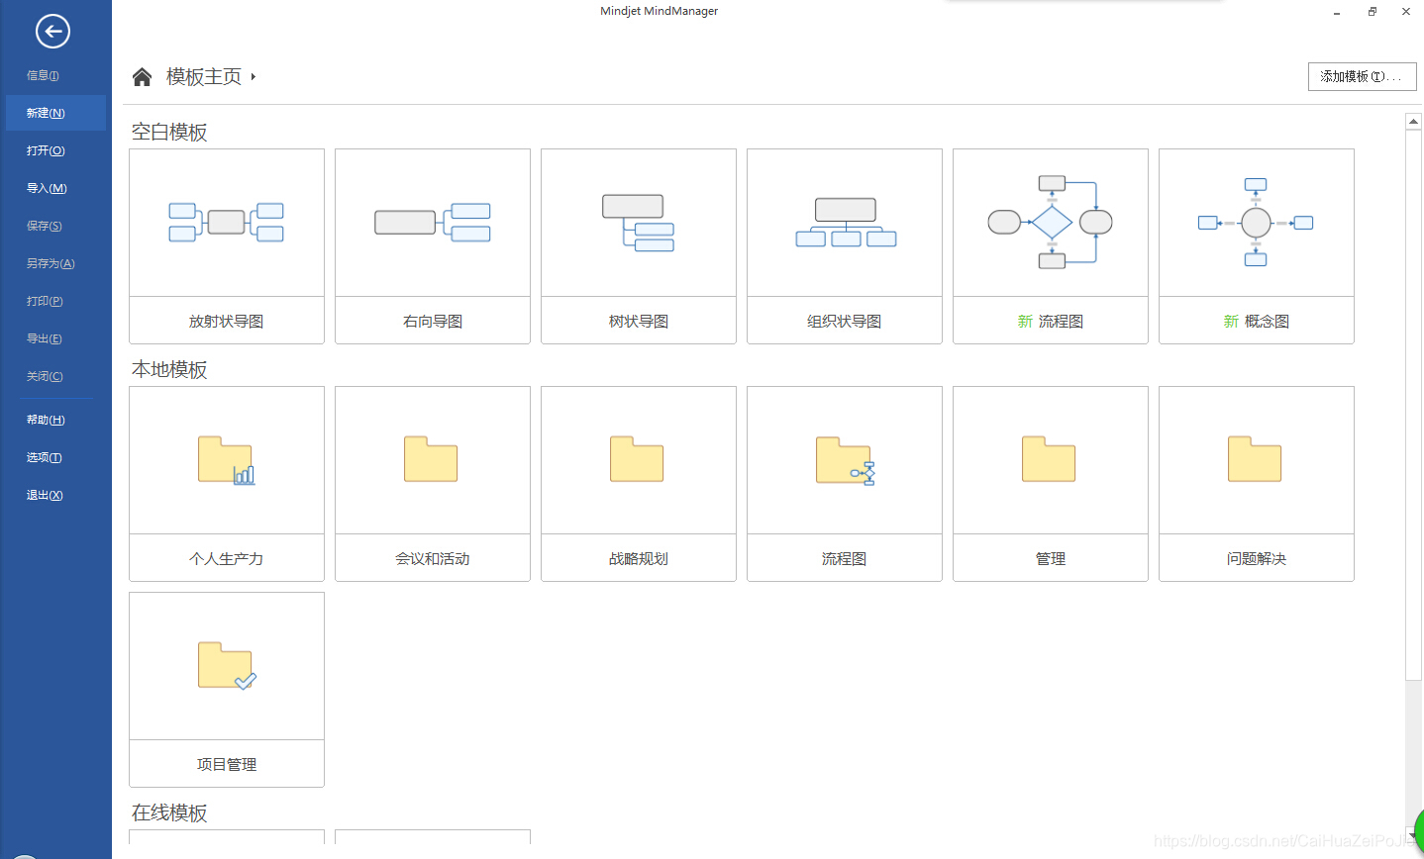
Task: Click the 问题解决 label
Action: 1257,558
